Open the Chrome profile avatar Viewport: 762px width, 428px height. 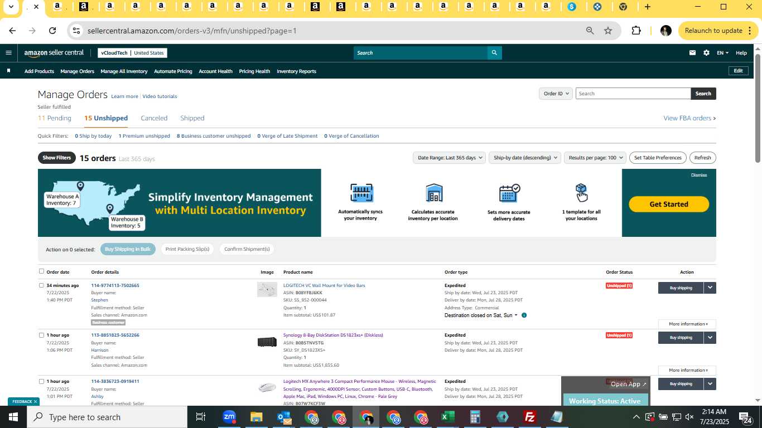coord(665,31)
